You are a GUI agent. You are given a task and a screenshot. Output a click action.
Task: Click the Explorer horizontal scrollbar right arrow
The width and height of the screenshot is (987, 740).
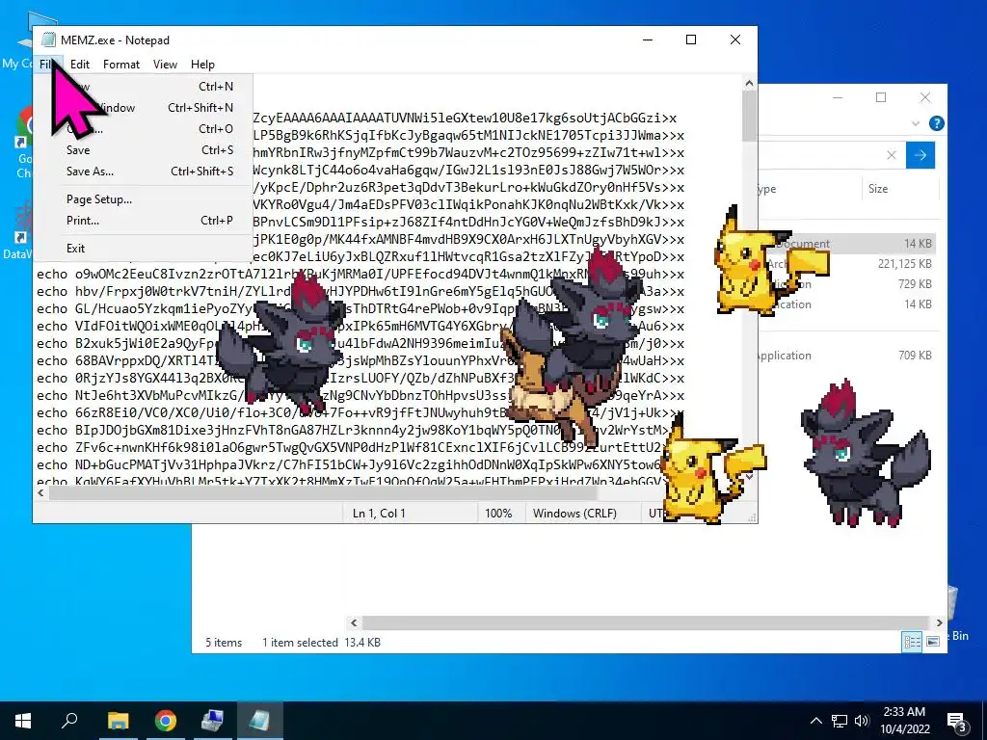(x=939, y=622)
